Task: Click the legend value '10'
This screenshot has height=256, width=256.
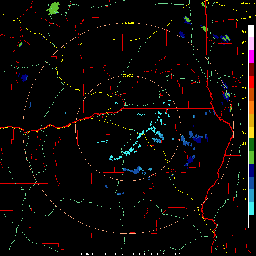Action: click(x=244, y=188)
